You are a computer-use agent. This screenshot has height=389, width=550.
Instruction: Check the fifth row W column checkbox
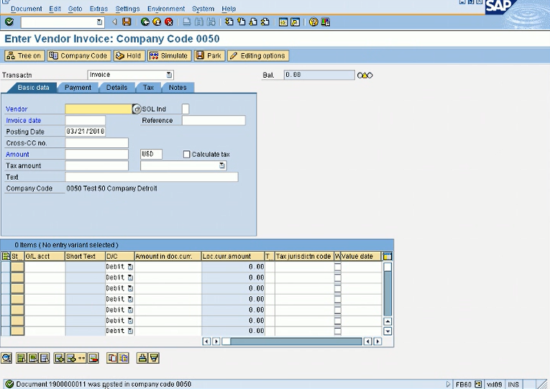tap(337, 310)
